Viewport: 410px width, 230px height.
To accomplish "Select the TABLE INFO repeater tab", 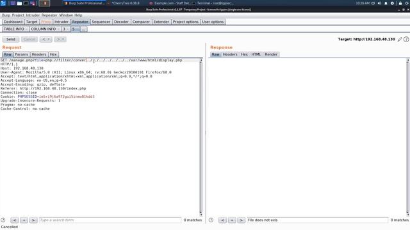I will tap(14, 29).
